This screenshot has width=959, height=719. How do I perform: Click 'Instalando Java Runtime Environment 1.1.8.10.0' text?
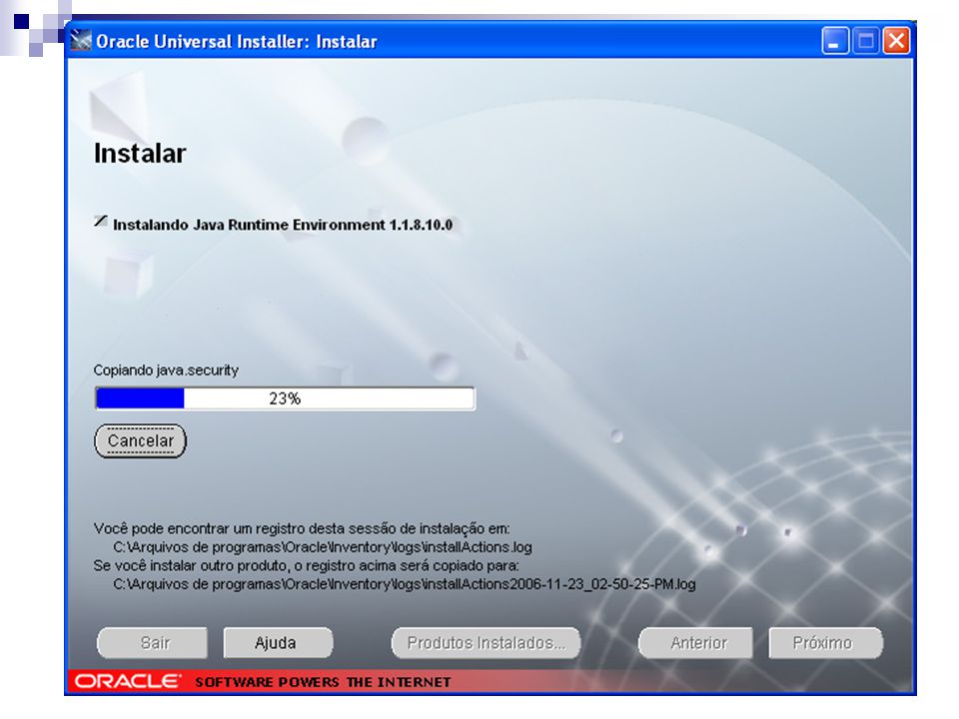(283, 225)
